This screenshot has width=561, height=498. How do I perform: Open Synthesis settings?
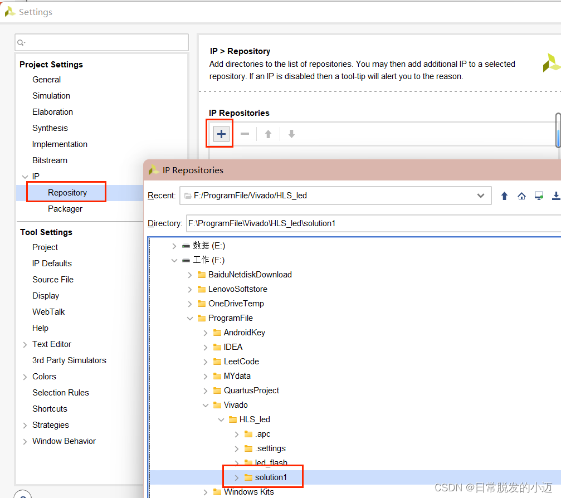click(x=50, y=128)
